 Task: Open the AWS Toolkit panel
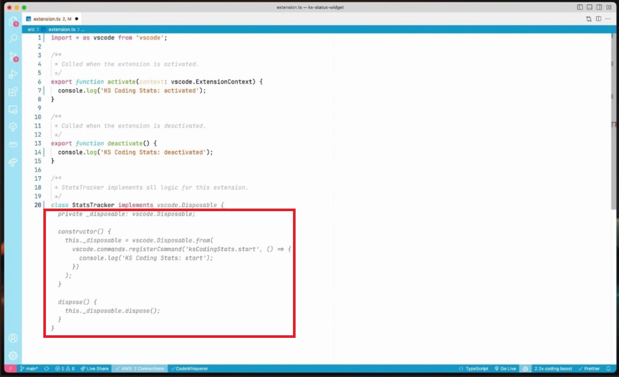click(x=13, y=145)
